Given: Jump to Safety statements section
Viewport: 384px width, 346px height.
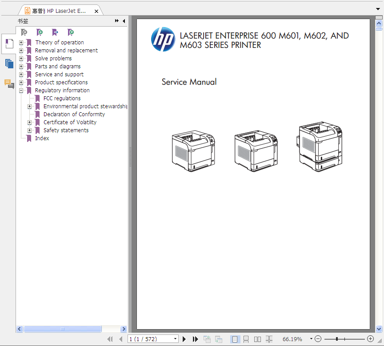Looking at the screenshot, I should click(66, 130).
